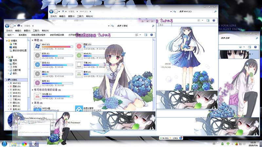Select the 游戏 (G:) drive icon in drive list
262x147 pixels.
(37, 65)
